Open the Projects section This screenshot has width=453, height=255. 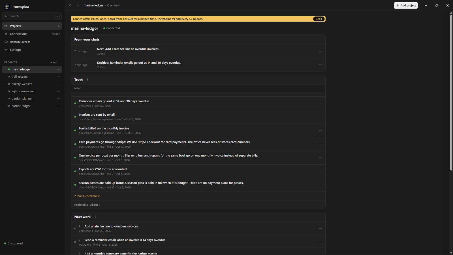pos(32,26)
